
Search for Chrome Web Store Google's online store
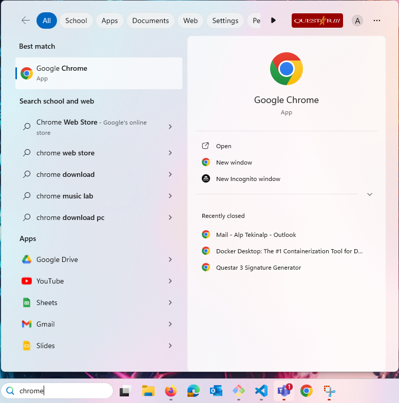pos(99,127)
